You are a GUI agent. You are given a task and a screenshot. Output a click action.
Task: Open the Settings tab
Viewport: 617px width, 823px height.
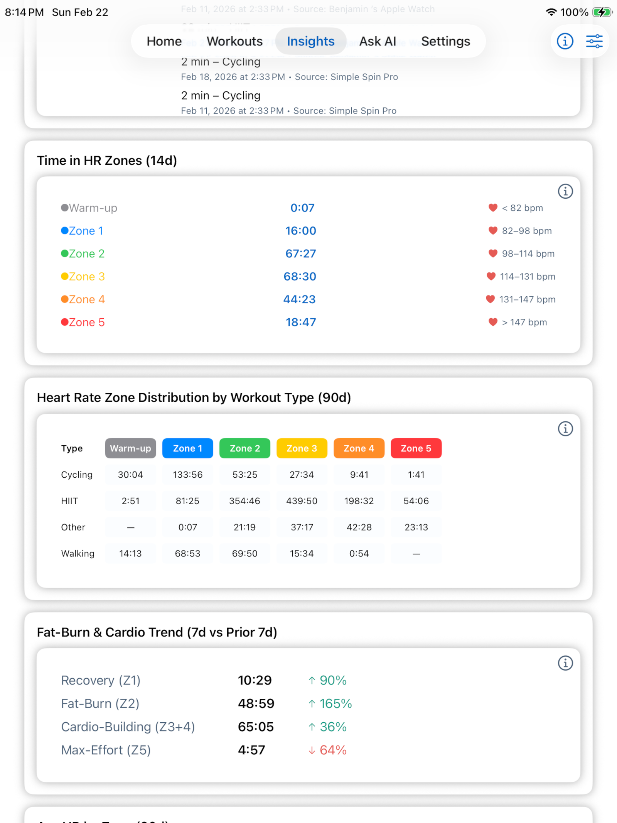445,41
